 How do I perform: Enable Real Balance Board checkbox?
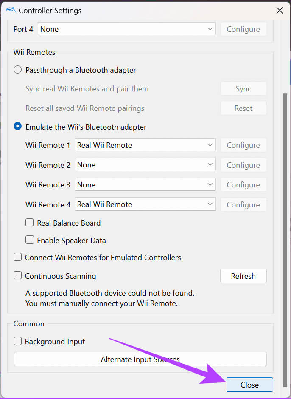pyautogui.click(x=30, y=223)
